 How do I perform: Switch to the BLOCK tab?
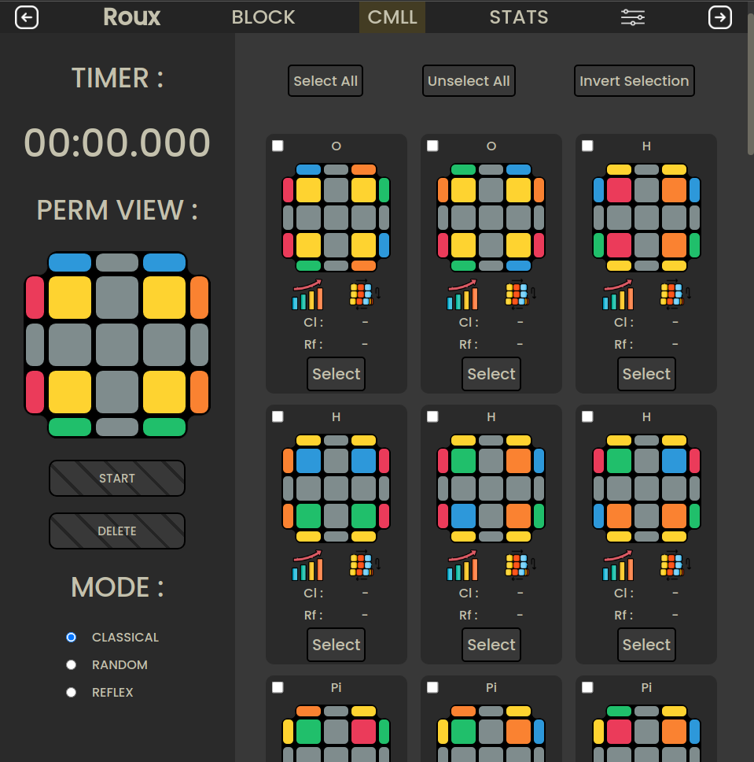point(263,17)
